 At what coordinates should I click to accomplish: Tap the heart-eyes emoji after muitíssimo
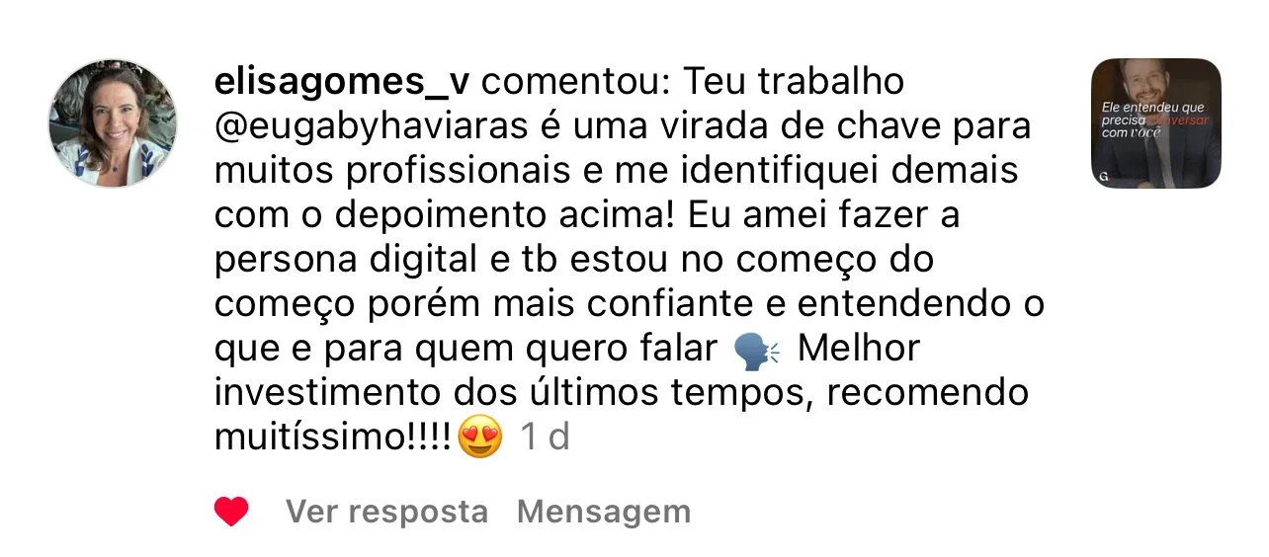click(x=480, y=438)
